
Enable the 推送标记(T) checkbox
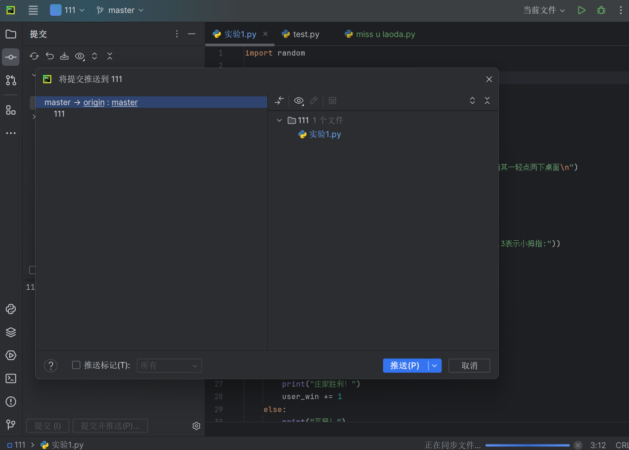pyautogui.click(x=76, y=365)
